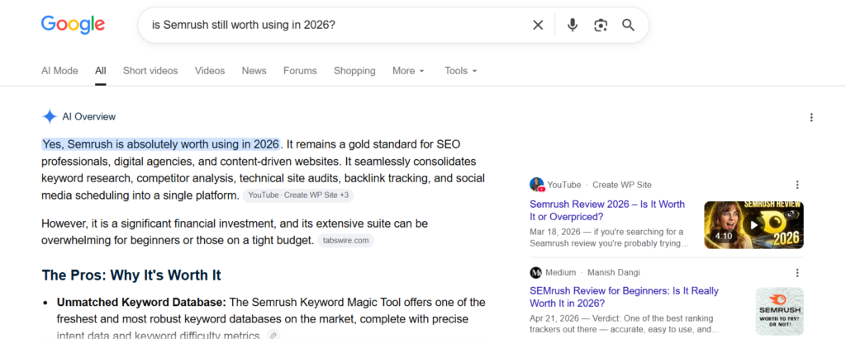The width and height of the screenshot is (846, 339).
Task: Open the YouTube · Create WP Site +3 source chip
Action: pos(298,195)
